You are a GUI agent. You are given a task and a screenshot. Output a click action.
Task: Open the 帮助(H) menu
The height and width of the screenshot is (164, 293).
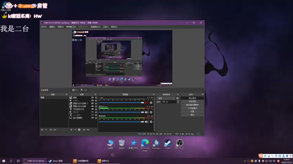click(x=114, y=27)
